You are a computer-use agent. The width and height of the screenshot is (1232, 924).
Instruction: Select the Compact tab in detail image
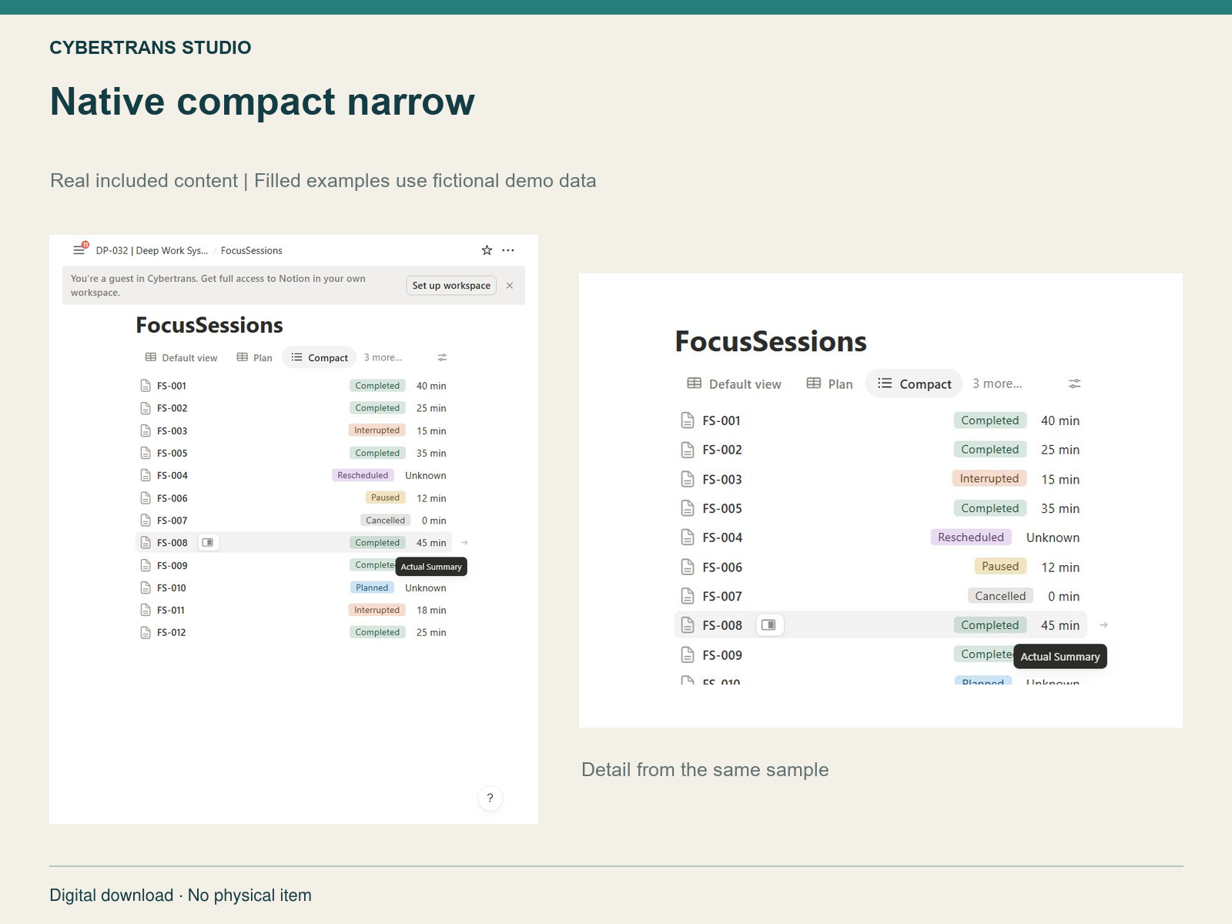(x=914, y=383)
